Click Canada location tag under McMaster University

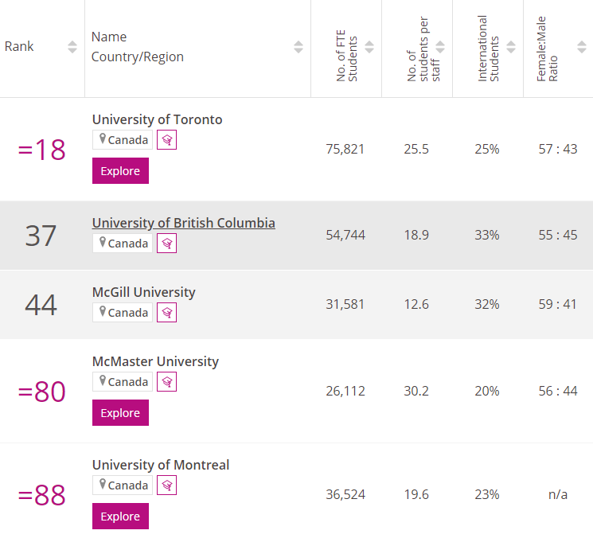pos(123,382)
